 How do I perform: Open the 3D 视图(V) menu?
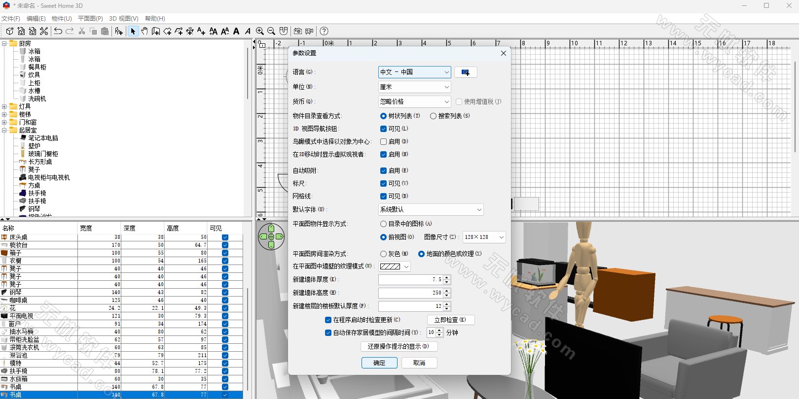coord(124,18)
